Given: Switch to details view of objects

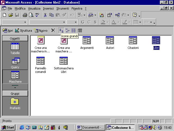Looking at the screenshot, I should point(80,30).
